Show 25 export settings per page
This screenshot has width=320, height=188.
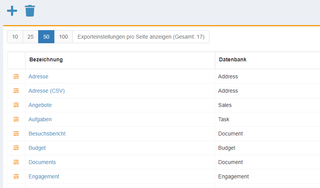[x=30, y=37]
